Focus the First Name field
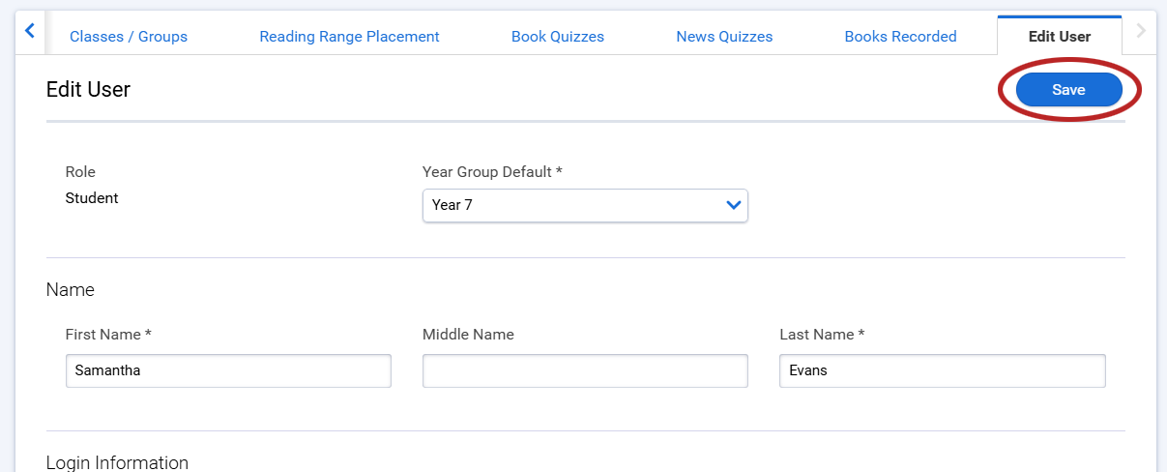Image resolution: width=1167 pixels, height=472 pixels. coord(228,370)
